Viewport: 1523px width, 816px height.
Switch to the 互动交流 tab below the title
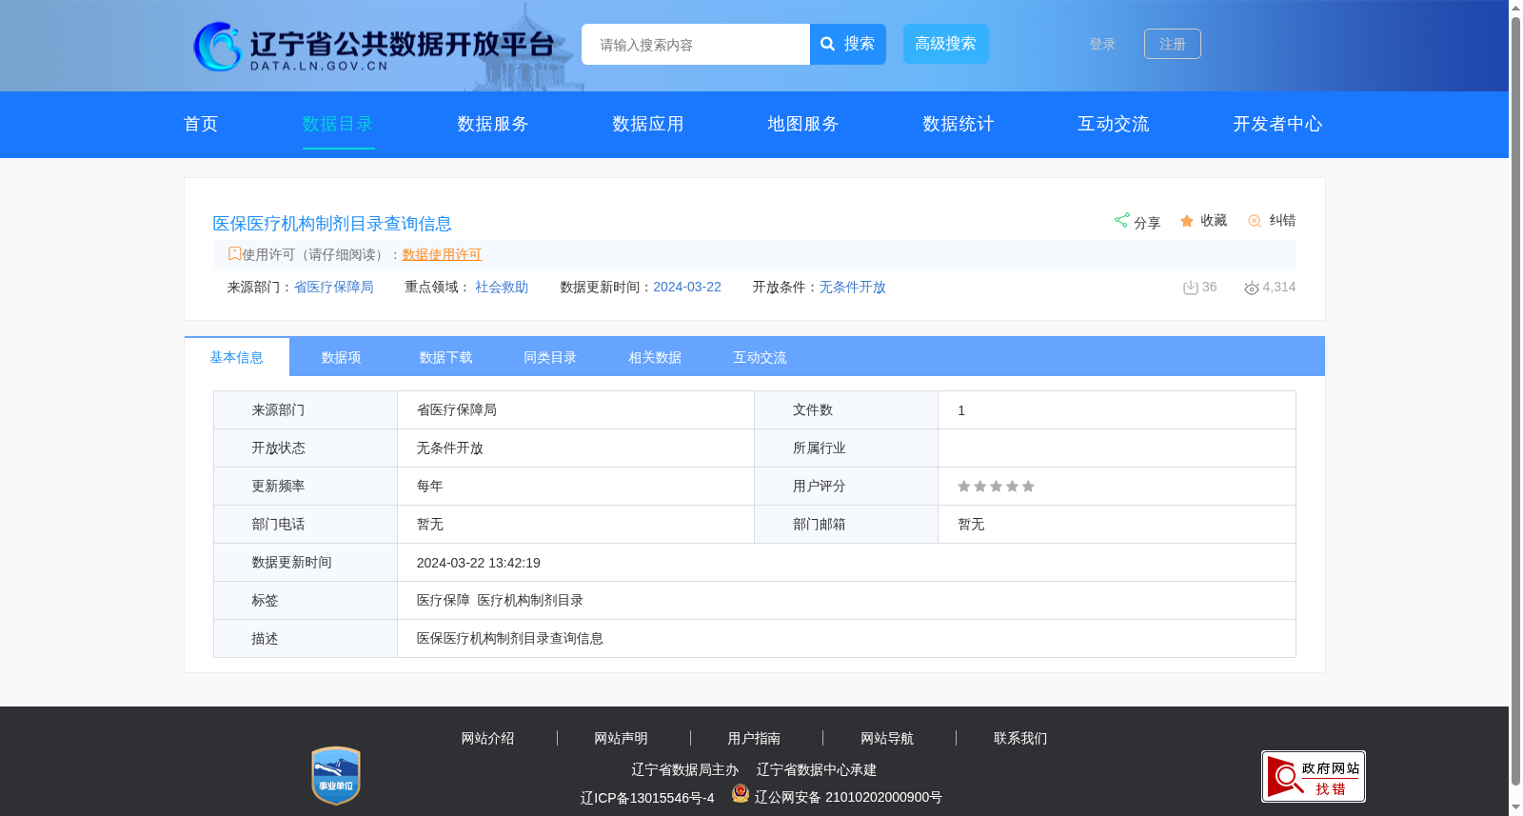pyautogui.click(x=761, y=357)
